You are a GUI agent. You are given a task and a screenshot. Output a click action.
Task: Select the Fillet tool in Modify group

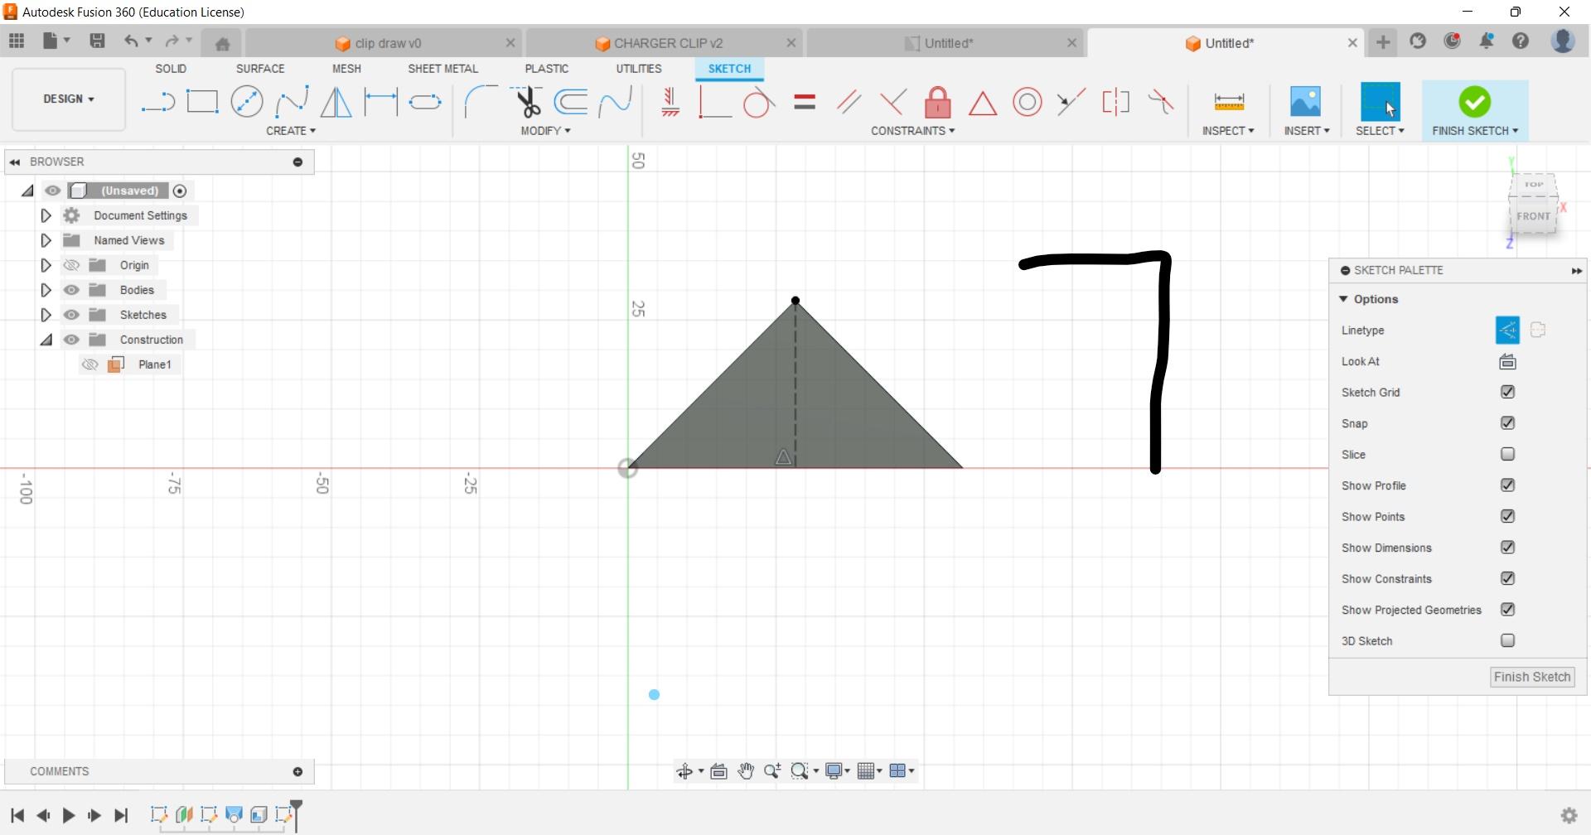click(x=480, y=101)
